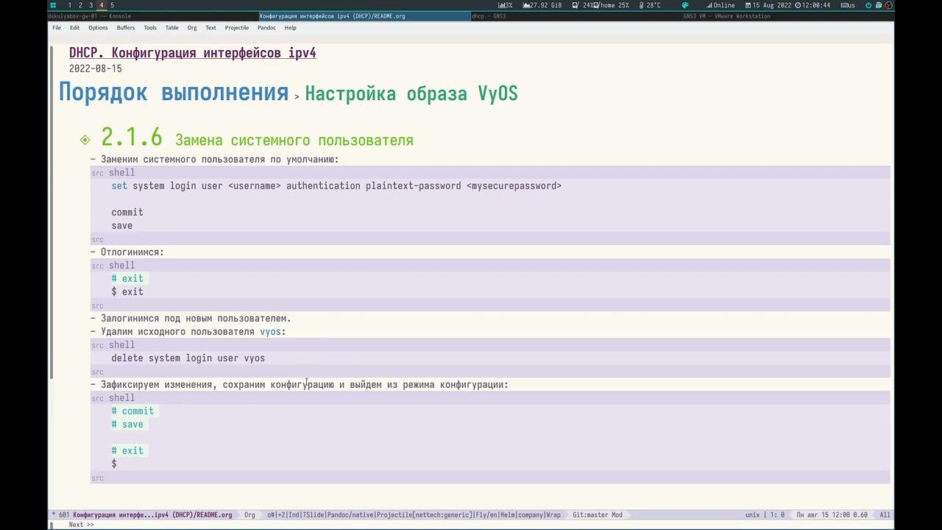Open the Text menu
The image size is (942, 530).
[211, 28]
